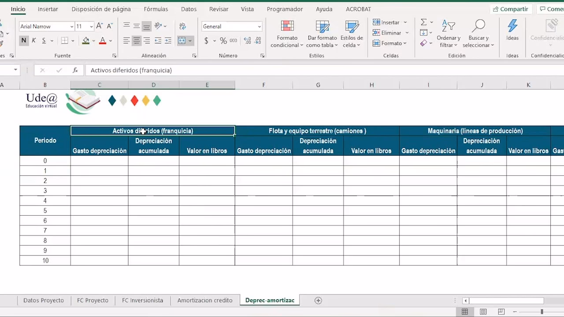This screenshot has height=317, width=564.
Task: Toggle bold formatting N button
Action: (24, 41)
